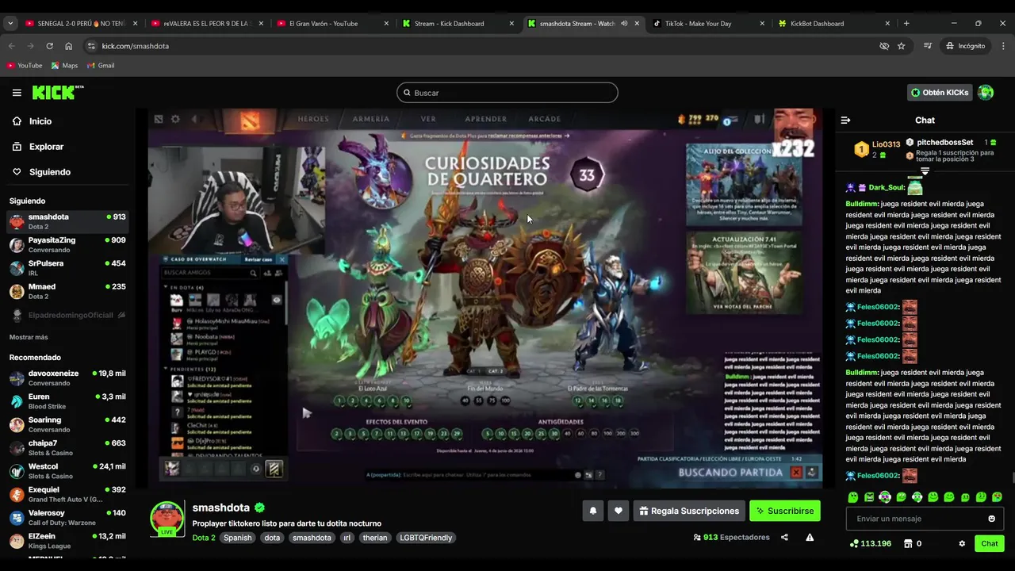Open Euren recommended channel
This screenshot has width=1015, height=571.
point(67,400)
